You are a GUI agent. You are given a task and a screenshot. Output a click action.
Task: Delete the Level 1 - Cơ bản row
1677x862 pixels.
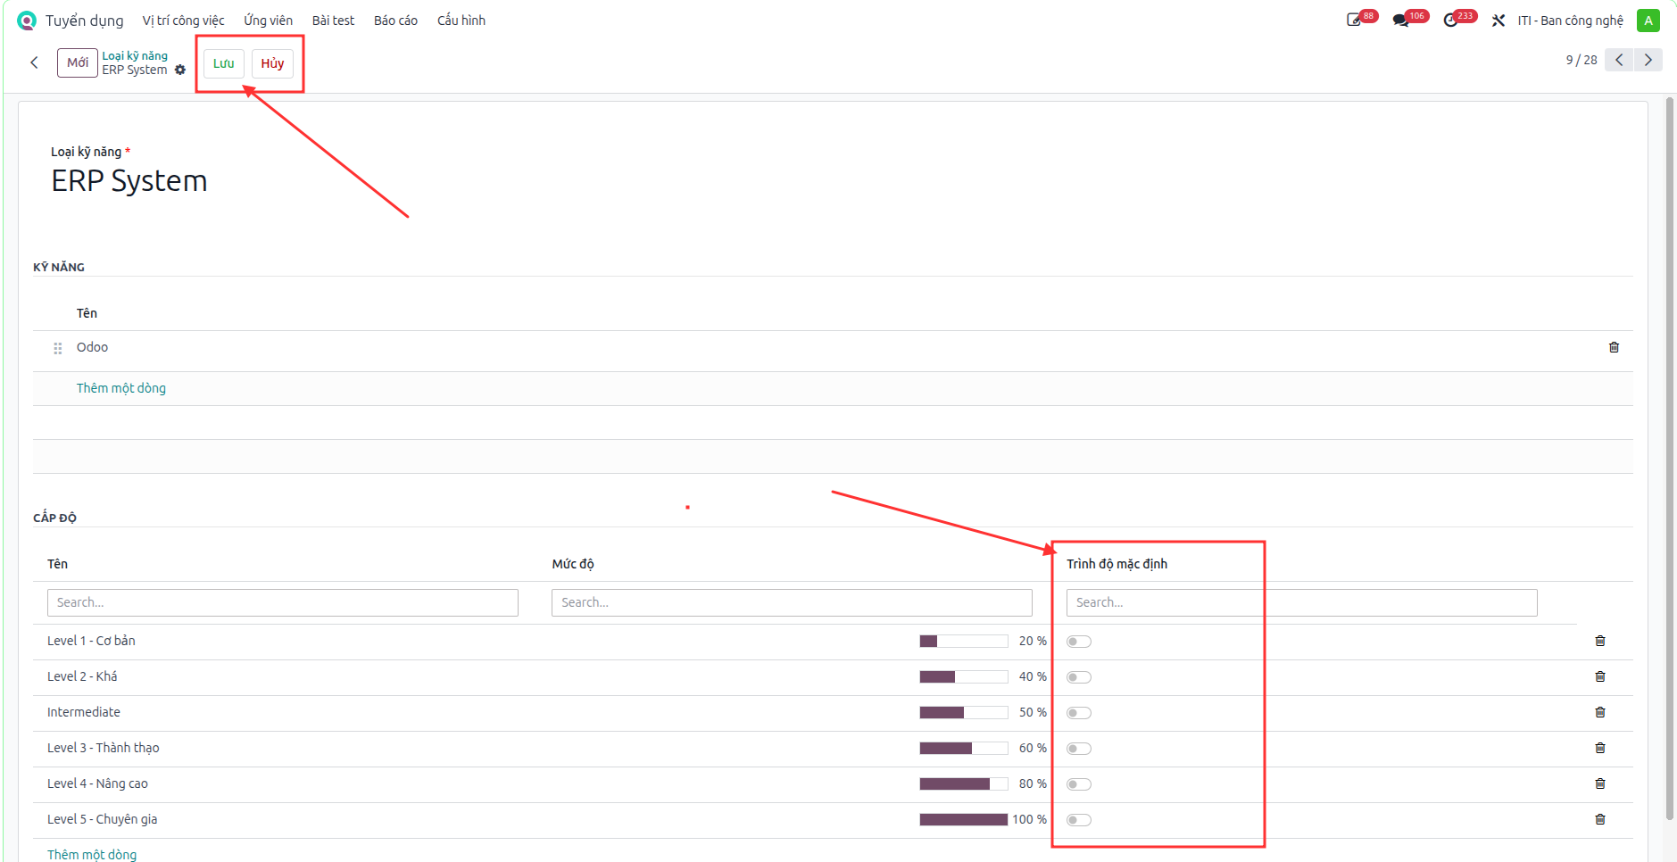pyautogui.click(x=1600, y=641)
